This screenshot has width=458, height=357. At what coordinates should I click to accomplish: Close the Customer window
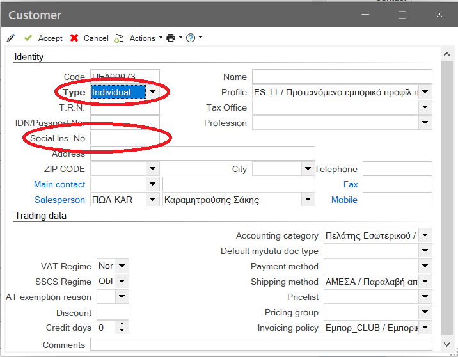point(439,14)
